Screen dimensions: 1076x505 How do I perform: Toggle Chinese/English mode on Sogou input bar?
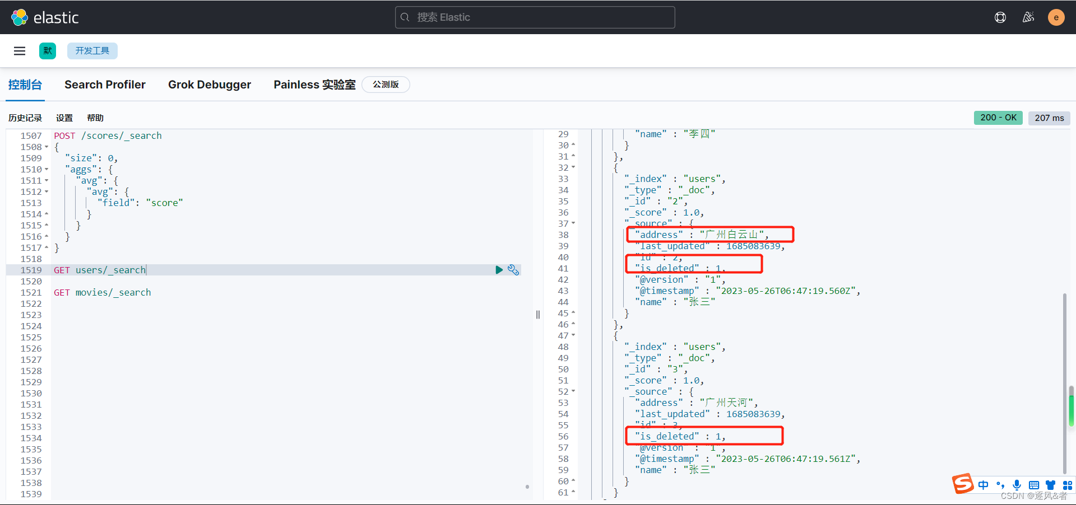pyautogui.click(x=984, y=485)
